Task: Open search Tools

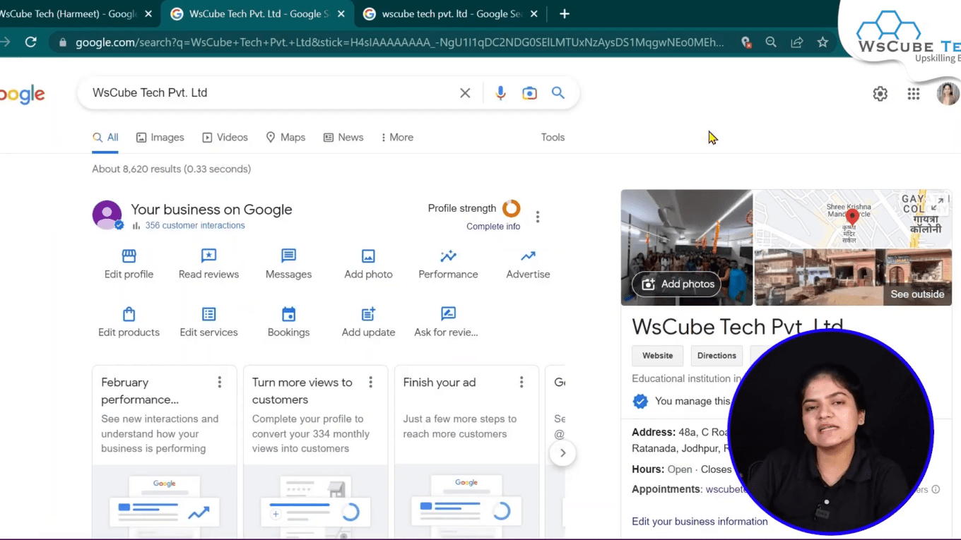Action: [x=553, y=138]
